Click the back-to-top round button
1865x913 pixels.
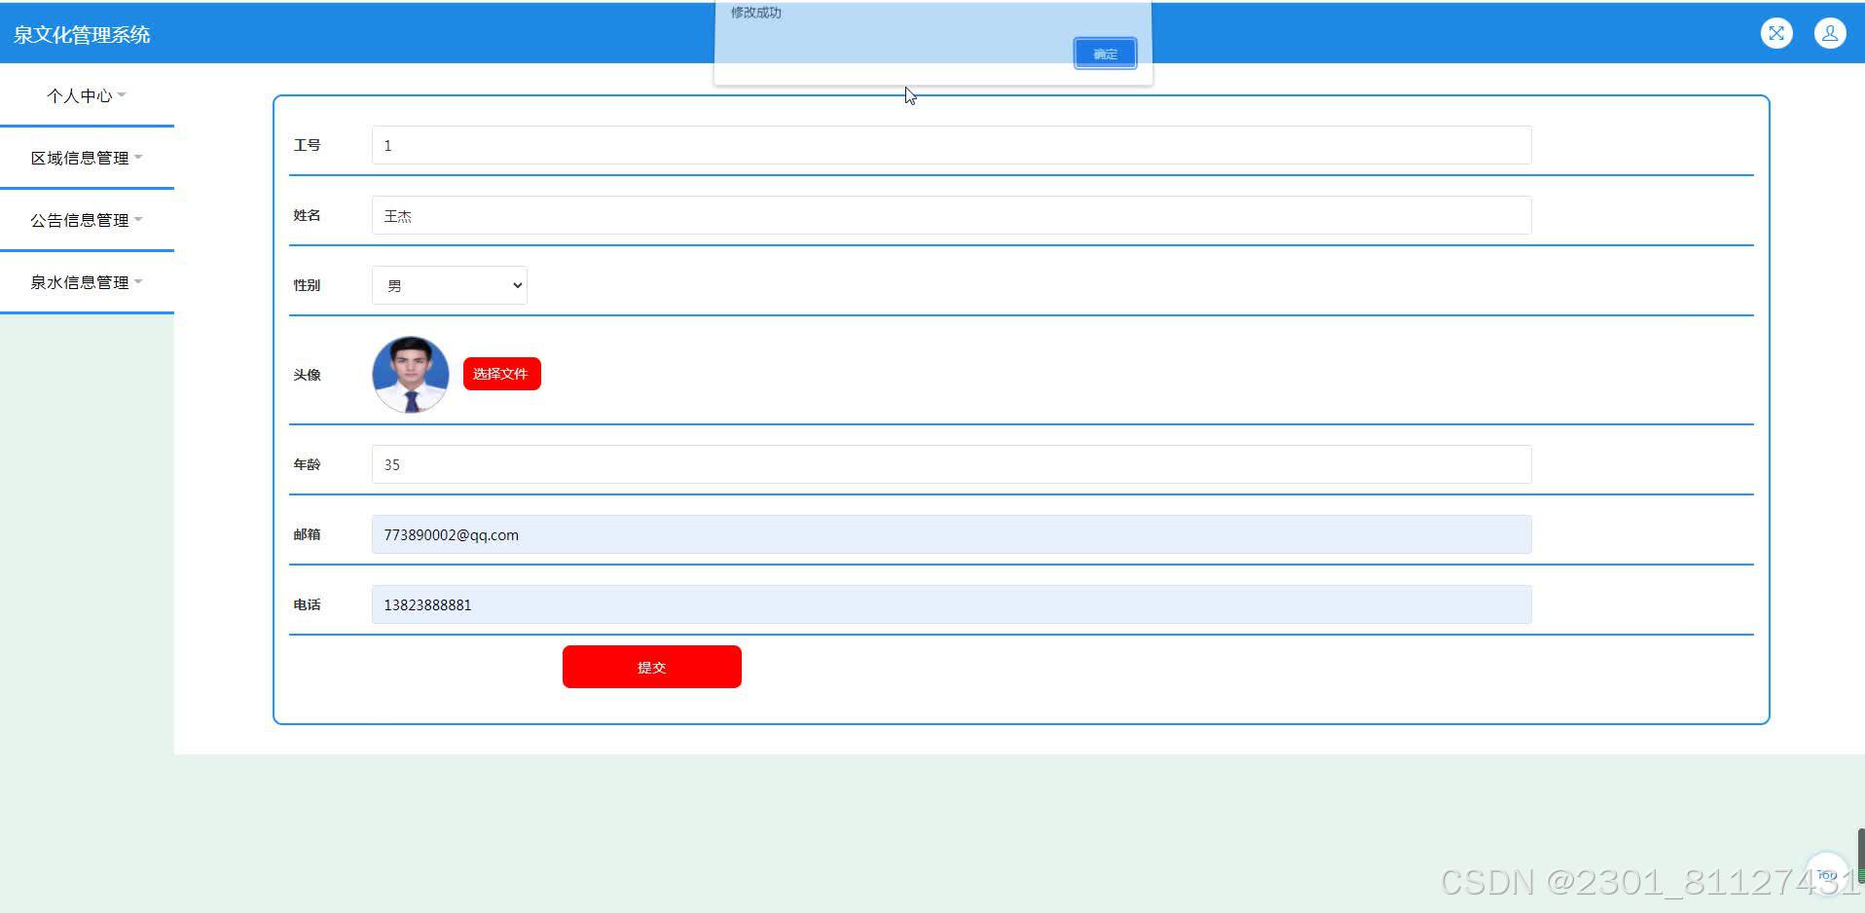1826,873
